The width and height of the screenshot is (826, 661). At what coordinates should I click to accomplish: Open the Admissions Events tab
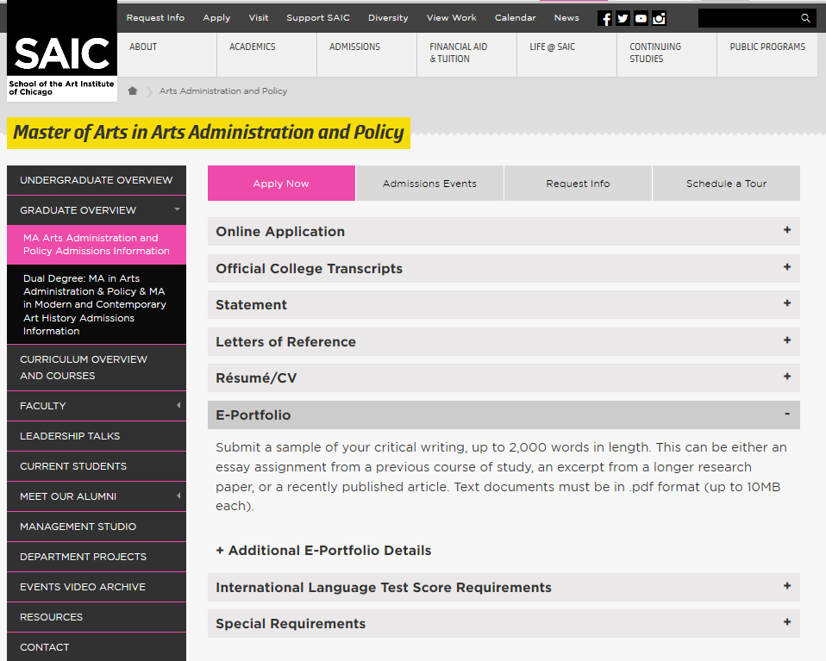(429, 184)
